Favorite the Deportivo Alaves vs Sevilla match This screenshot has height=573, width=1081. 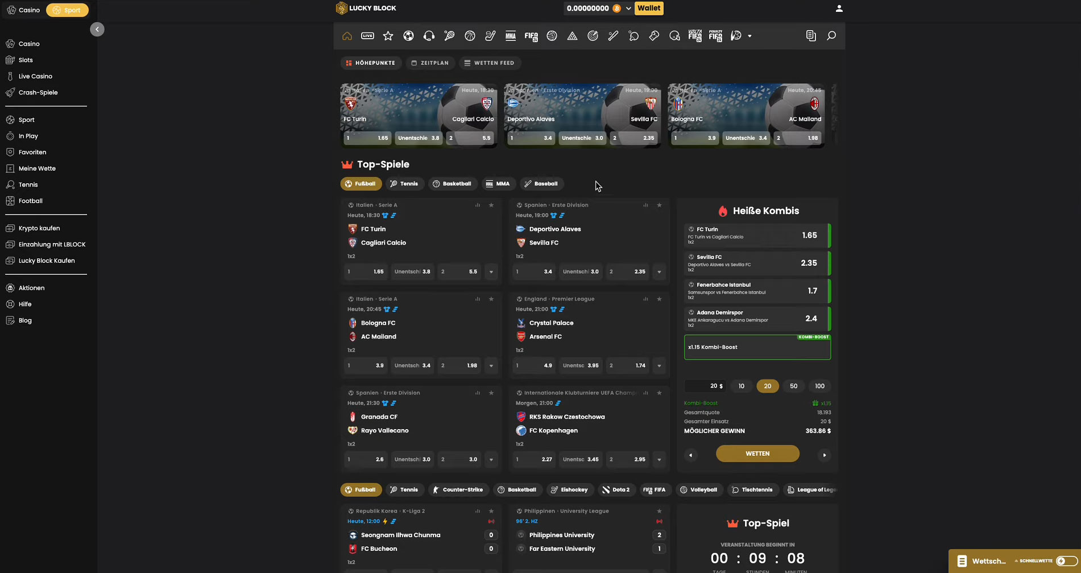(659, 205)
